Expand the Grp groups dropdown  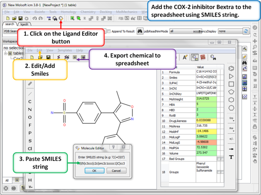[x=231, y=119]
